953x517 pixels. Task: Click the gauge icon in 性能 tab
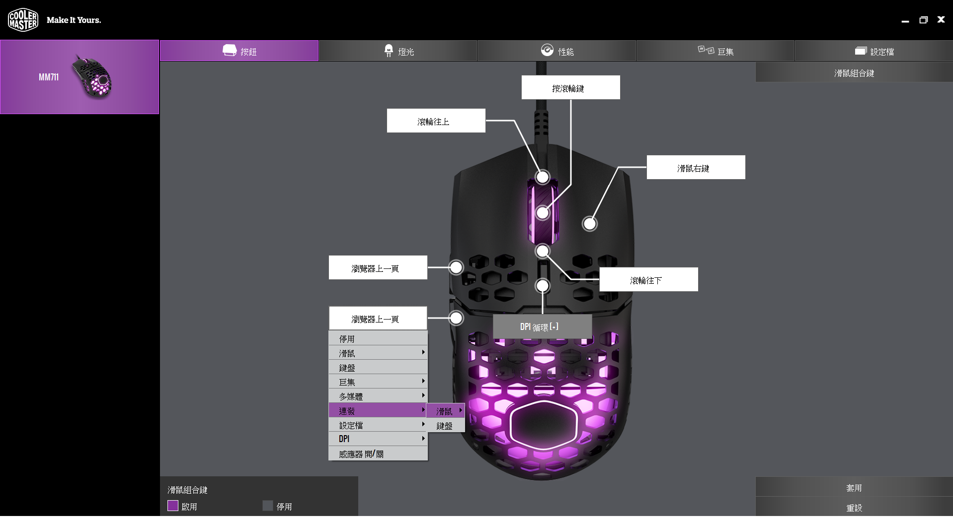547,50
